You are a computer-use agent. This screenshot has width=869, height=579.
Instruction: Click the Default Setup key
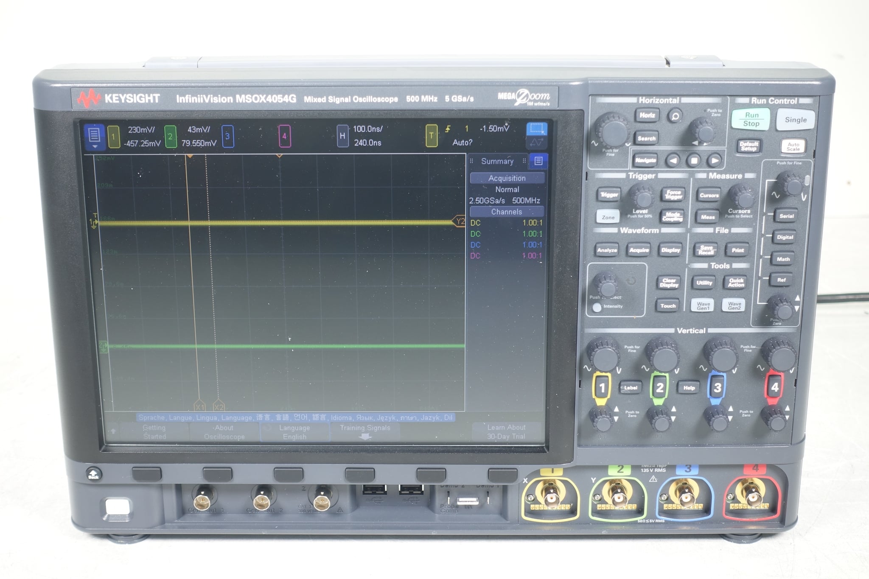pos(749,146)
